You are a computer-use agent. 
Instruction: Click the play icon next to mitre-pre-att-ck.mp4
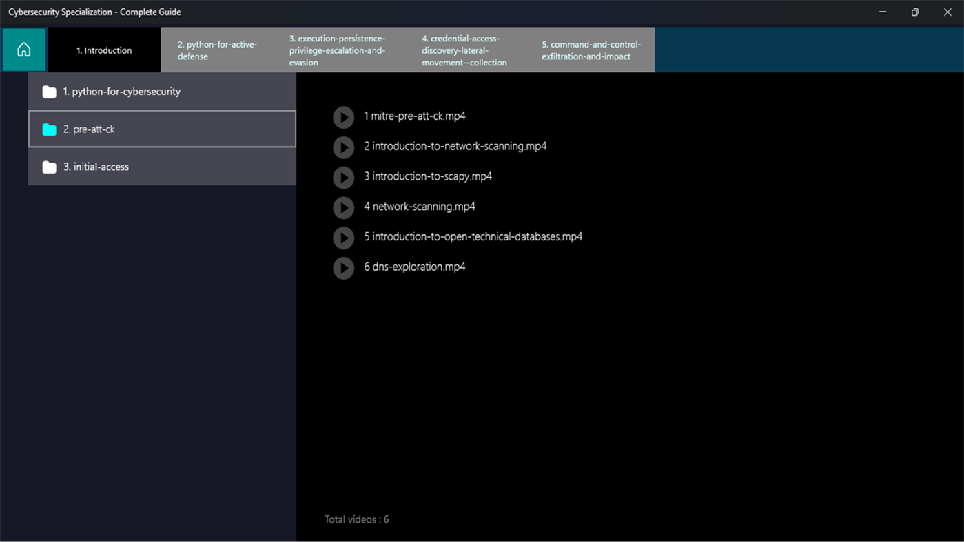tap(343, 117)
